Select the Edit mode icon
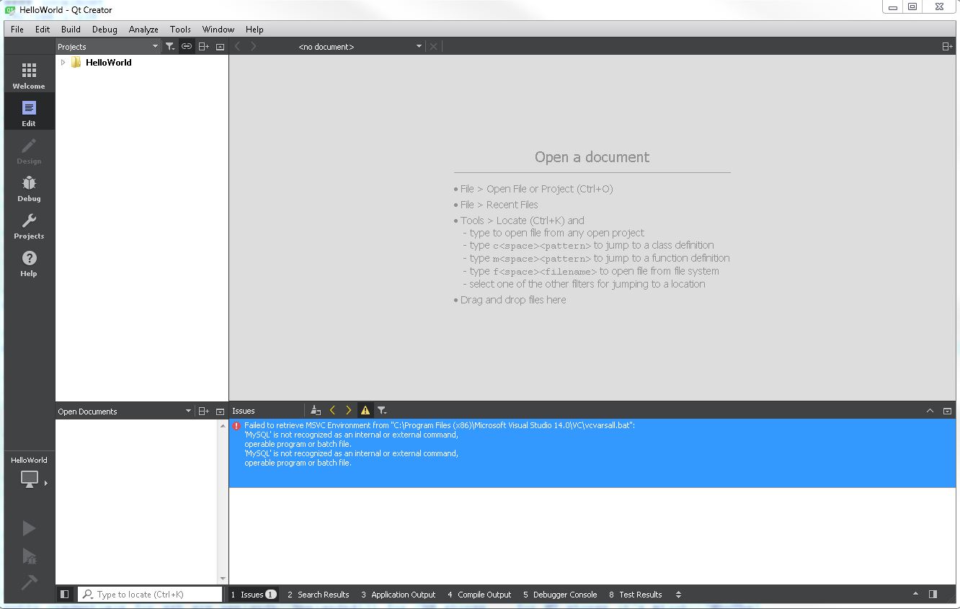Screen dimensions: 960x609 tap(29, 112)
